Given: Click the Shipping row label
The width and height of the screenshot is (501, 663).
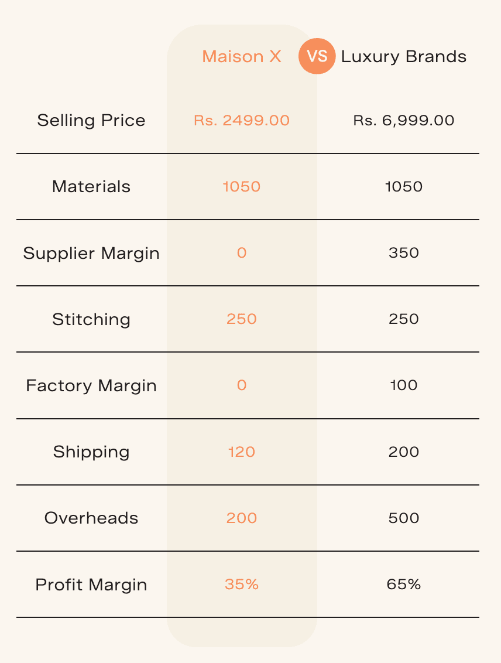Looking at the screenshot, I should click(91, 452).
